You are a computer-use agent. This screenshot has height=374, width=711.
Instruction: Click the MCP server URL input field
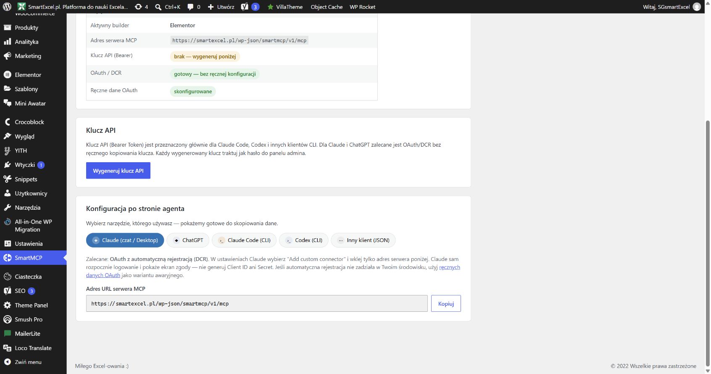(257, 303)
